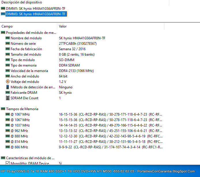Viewport: 200px width, 177px height.
Task: Click icon beside Tamaño del módulo
Action: (8, 55)
